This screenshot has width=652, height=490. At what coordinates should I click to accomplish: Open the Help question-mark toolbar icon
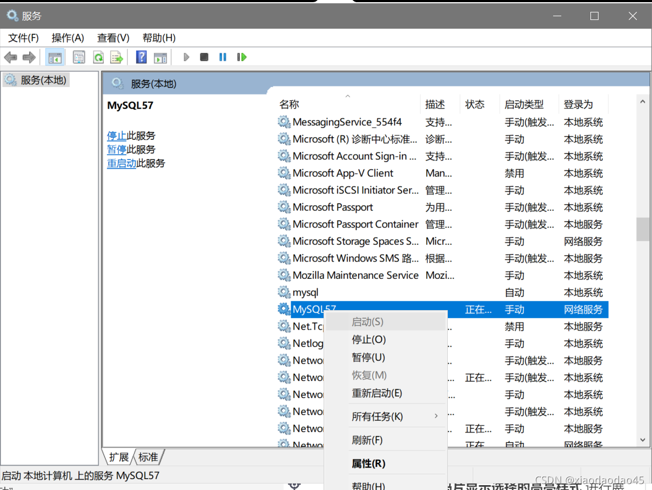[x=142, y=57]
